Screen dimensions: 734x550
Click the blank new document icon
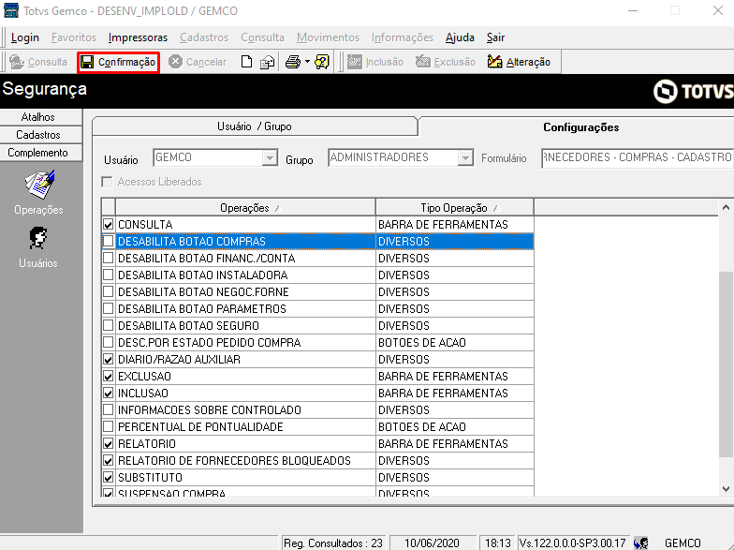[x=246, y=62]
